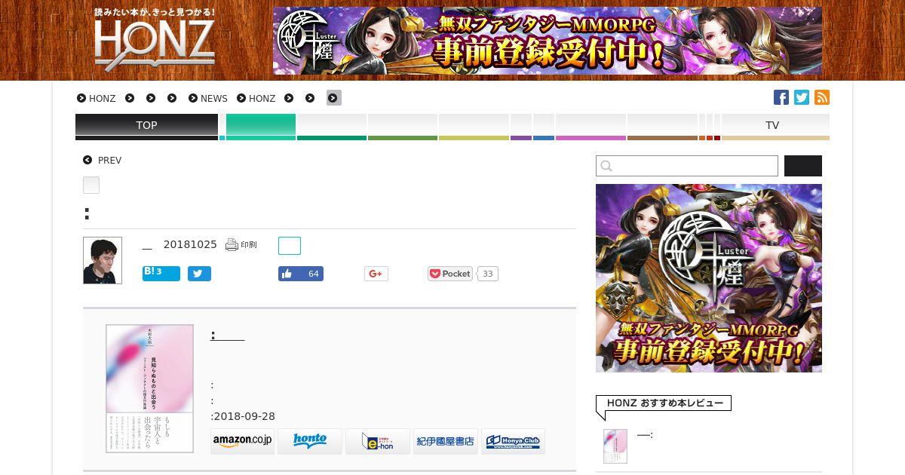Click the small gray square under PREV
This screenshot has height=475, width=905.
coord(91,185)
